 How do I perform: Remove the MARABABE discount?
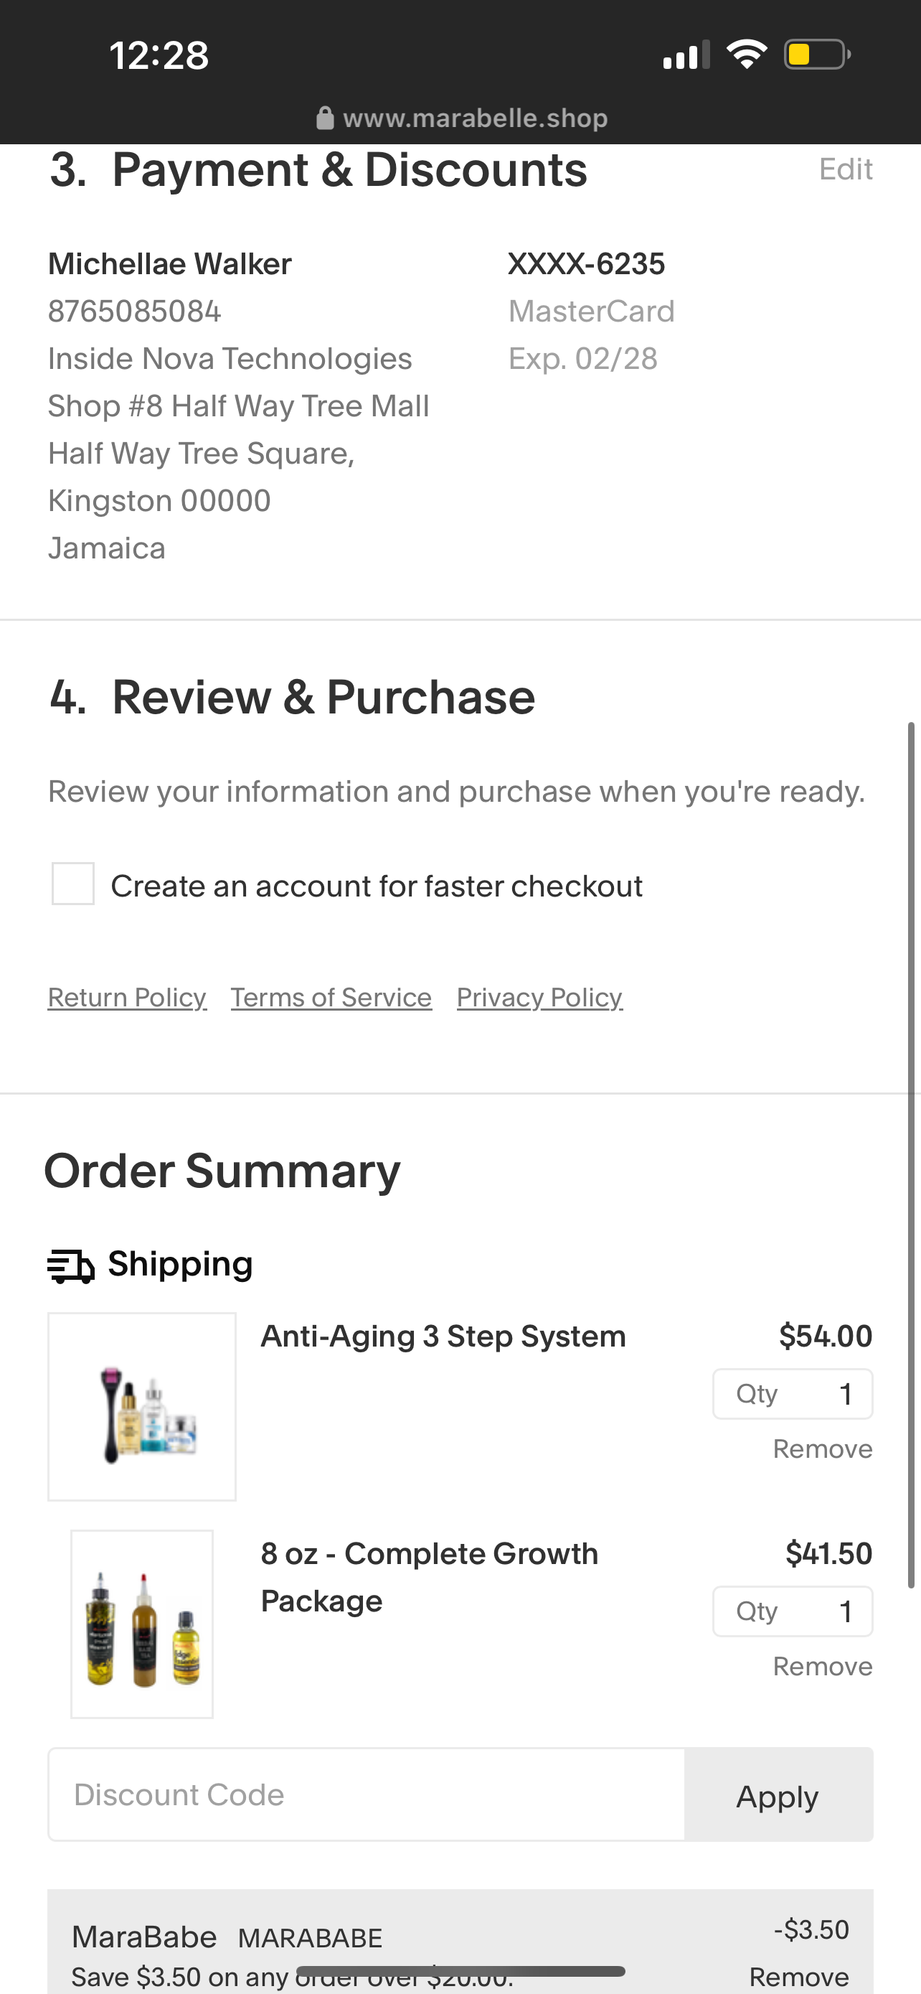799,1977
